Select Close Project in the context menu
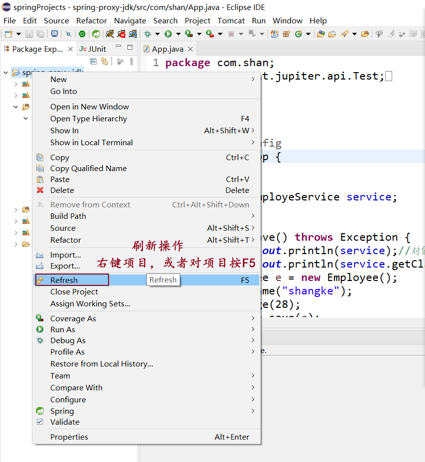 pos(147,291)
